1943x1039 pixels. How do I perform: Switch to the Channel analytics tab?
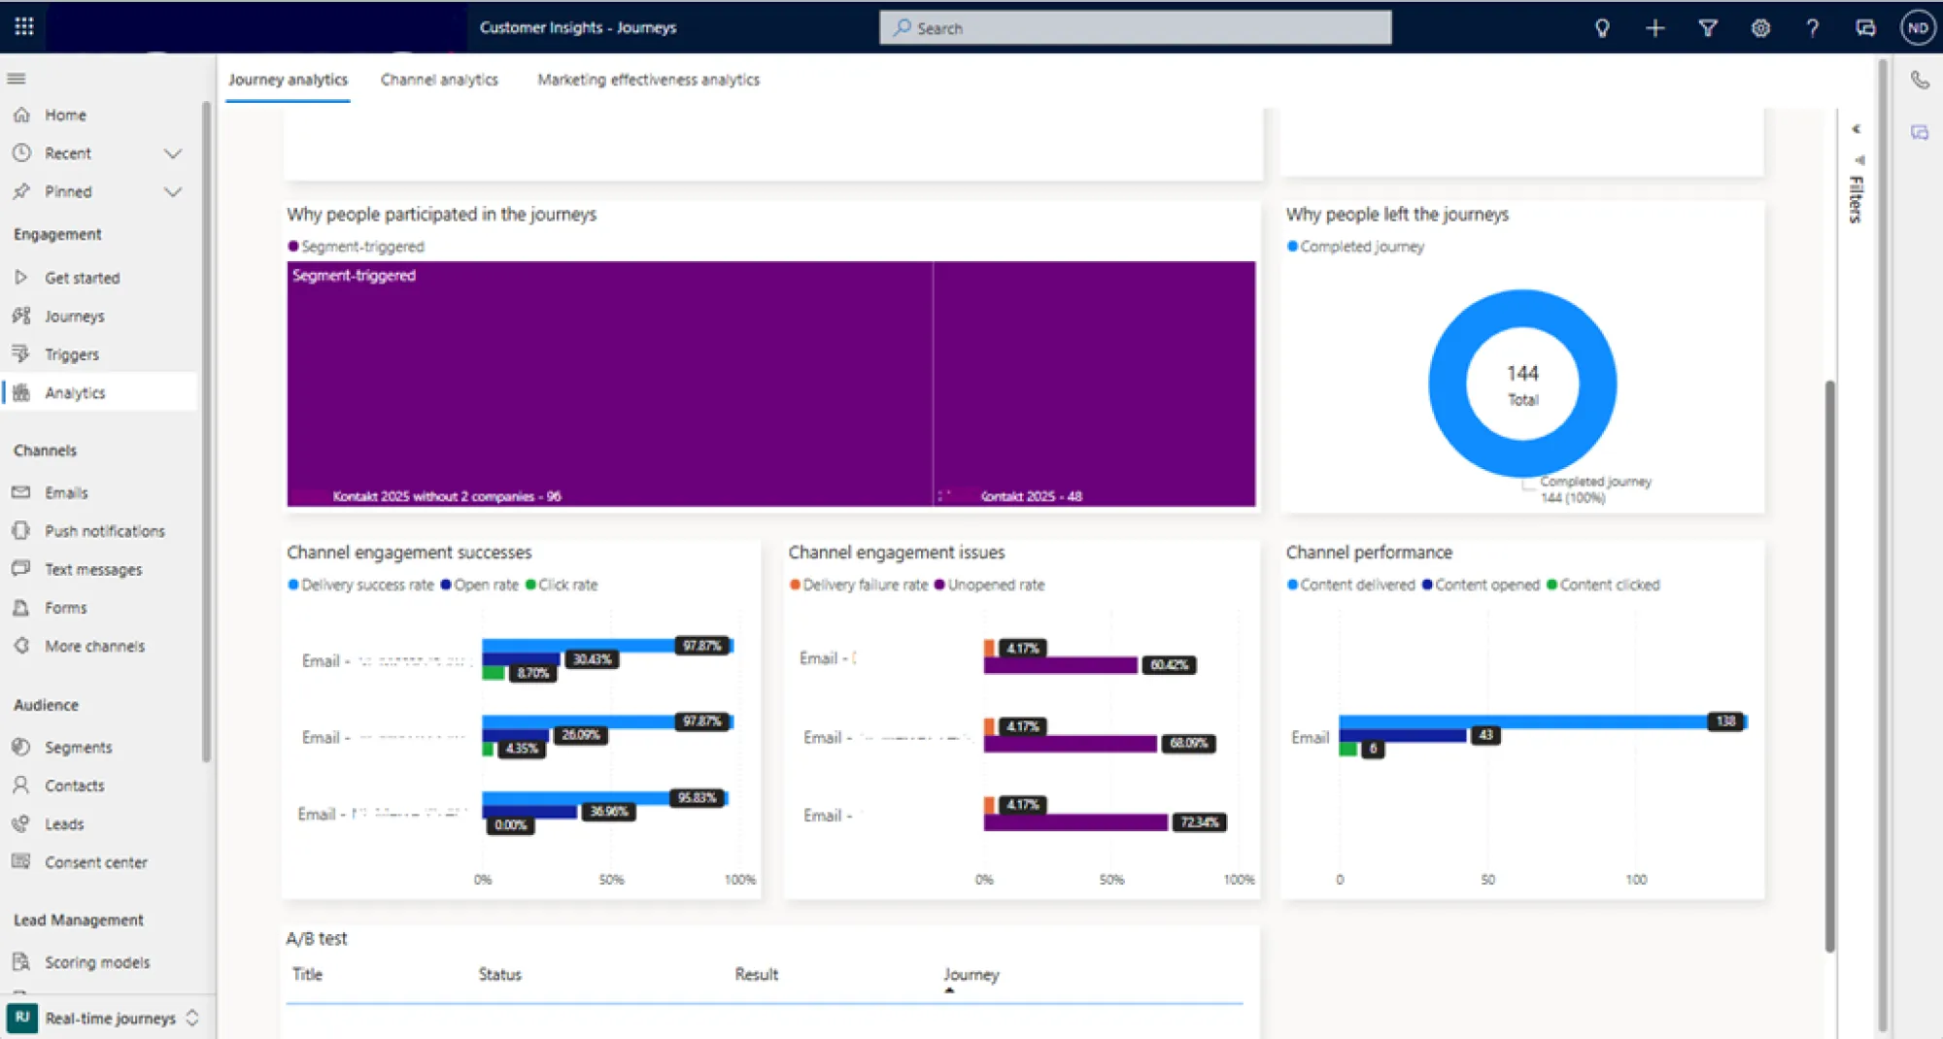point(439,80)
